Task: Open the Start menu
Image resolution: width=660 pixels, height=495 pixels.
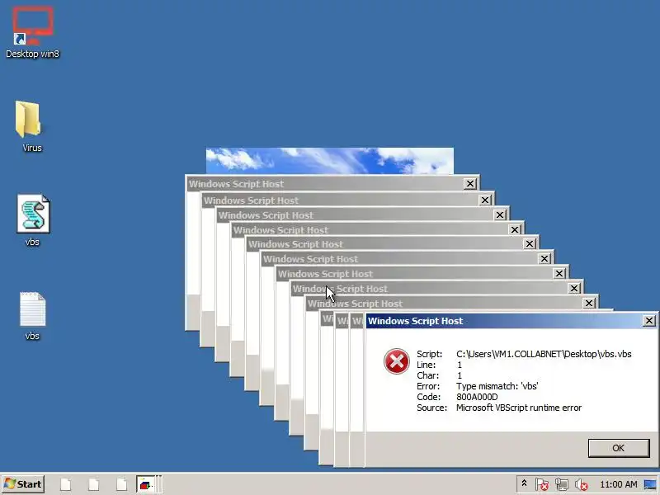Action: pyautogui.click(x=23, y=484)
